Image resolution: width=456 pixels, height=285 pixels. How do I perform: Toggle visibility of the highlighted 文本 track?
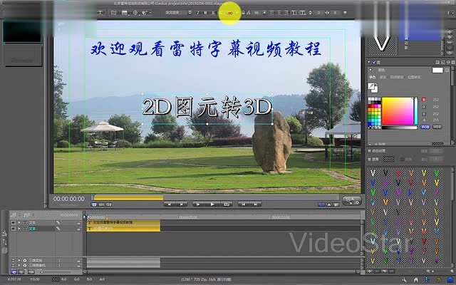click(13, 229)
